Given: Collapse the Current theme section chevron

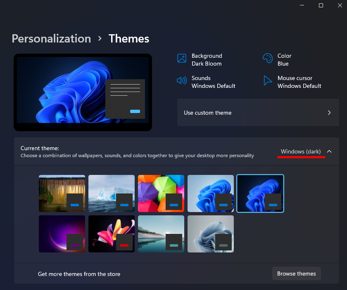Looking at the screenshot, I should pyautogui.click(x=329, y=151).
